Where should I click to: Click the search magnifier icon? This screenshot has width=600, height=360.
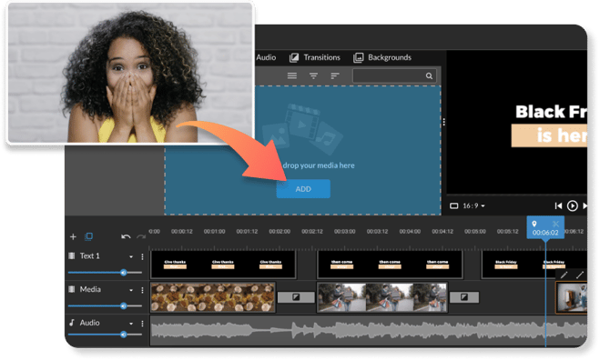point(429,76)
